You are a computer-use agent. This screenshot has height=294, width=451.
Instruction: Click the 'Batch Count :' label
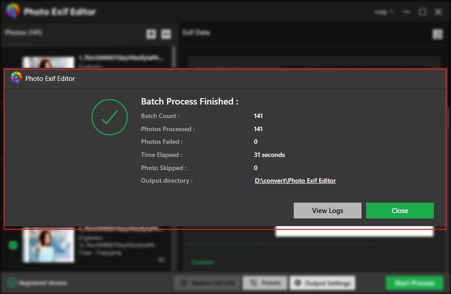[x=160, y=116]
